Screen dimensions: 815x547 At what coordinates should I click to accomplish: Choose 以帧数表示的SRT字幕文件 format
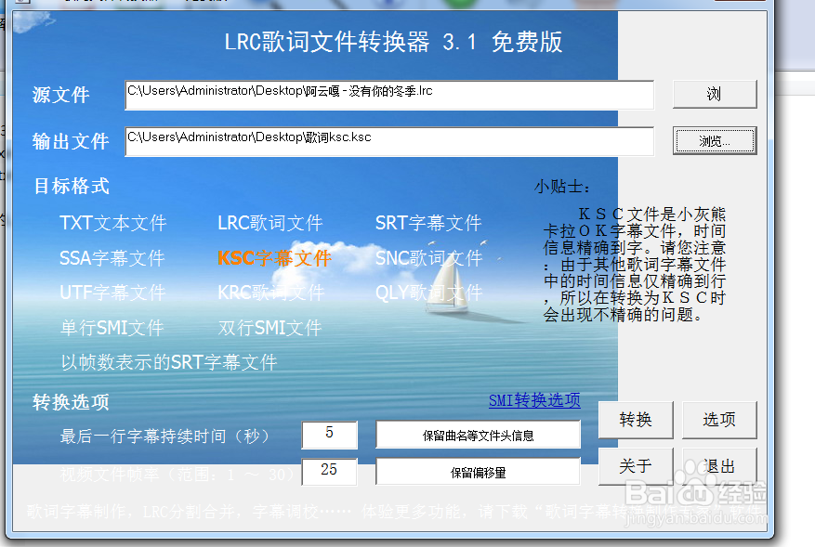(169, 362)
